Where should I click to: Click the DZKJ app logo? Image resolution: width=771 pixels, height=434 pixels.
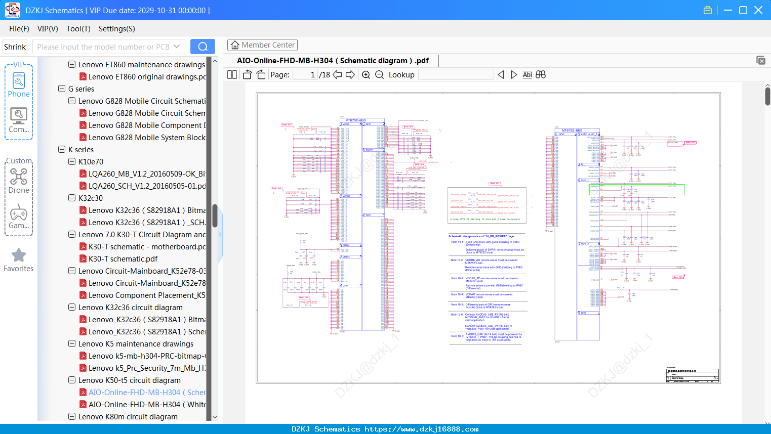point(12,10)
